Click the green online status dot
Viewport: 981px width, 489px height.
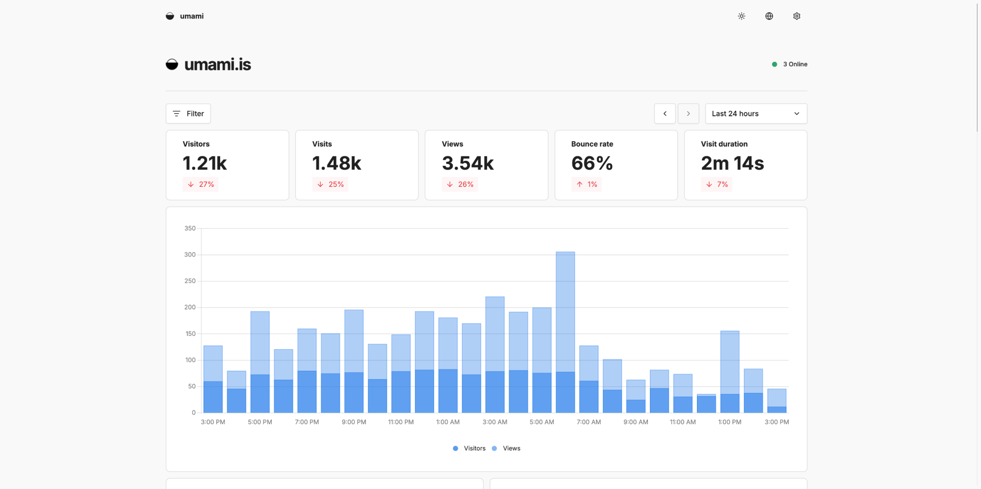coord(774,64)
